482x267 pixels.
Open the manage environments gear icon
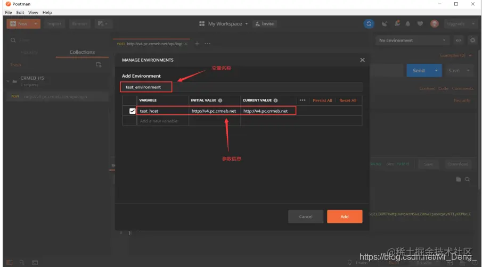(472, 40)
